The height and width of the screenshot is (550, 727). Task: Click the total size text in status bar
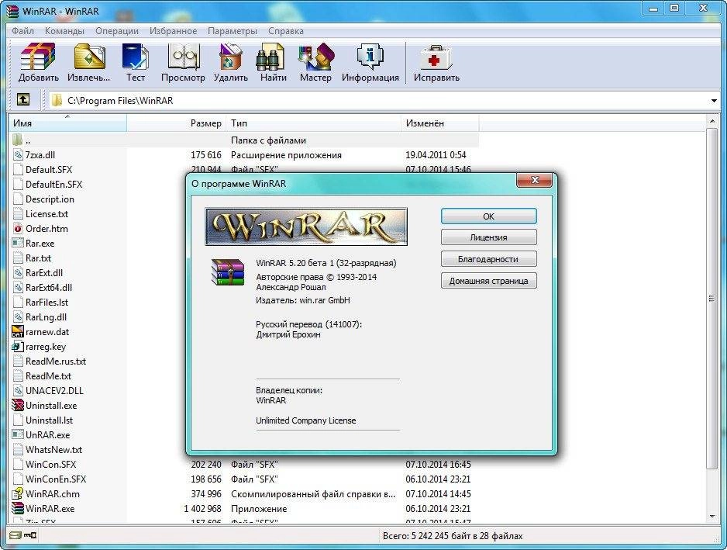click(453, 535)
